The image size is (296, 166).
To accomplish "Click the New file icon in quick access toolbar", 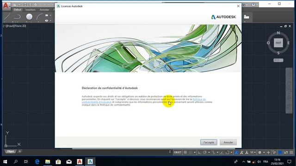I will [x=15, y=5].
